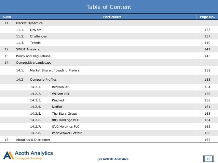Click subsection number '11.3.'
This screenshot has height=163, width=218.
pyautogui.click(x=20, y=43)
